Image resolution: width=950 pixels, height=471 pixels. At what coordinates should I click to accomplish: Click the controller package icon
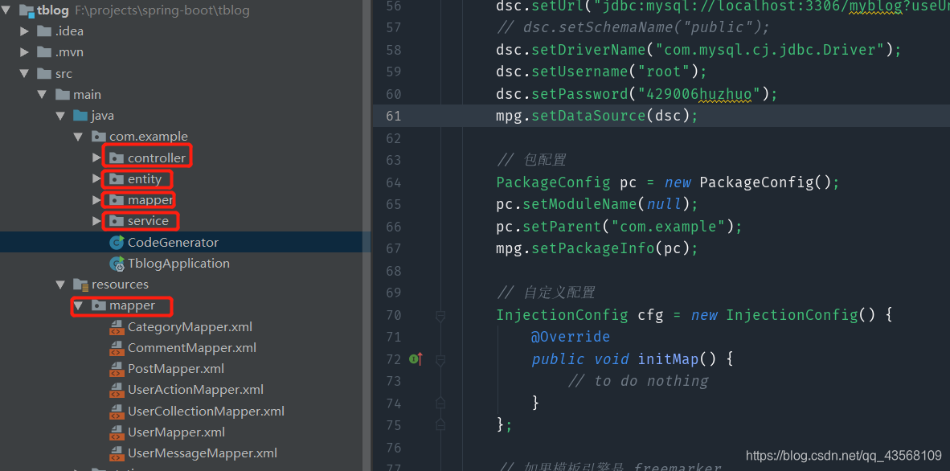point(115,158)
